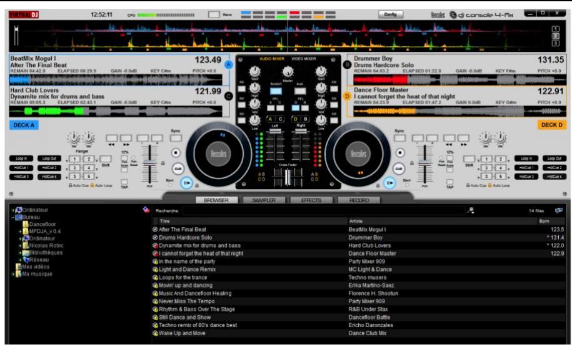This screenshot has width=572, height=347.
Task: Toggle Deck D Auto Loop lock
Action: [x=489, y=185]
